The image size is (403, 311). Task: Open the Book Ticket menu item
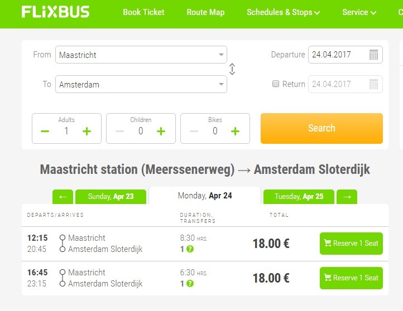(x=143, y=12)
